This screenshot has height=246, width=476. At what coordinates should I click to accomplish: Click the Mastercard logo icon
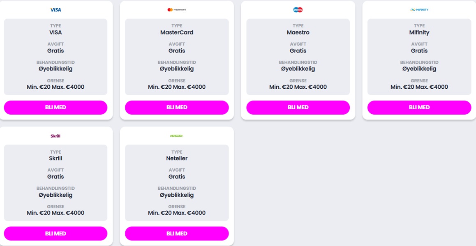tap(176, 10)
